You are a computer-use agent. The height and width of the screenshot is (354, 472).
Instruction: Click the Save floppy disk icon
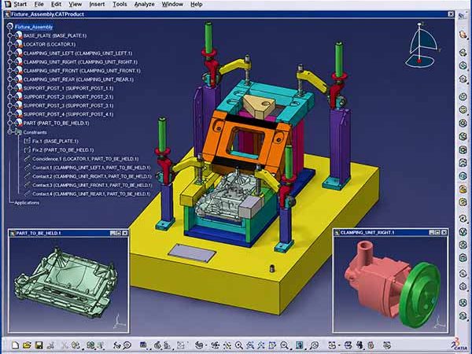(39, 345)
